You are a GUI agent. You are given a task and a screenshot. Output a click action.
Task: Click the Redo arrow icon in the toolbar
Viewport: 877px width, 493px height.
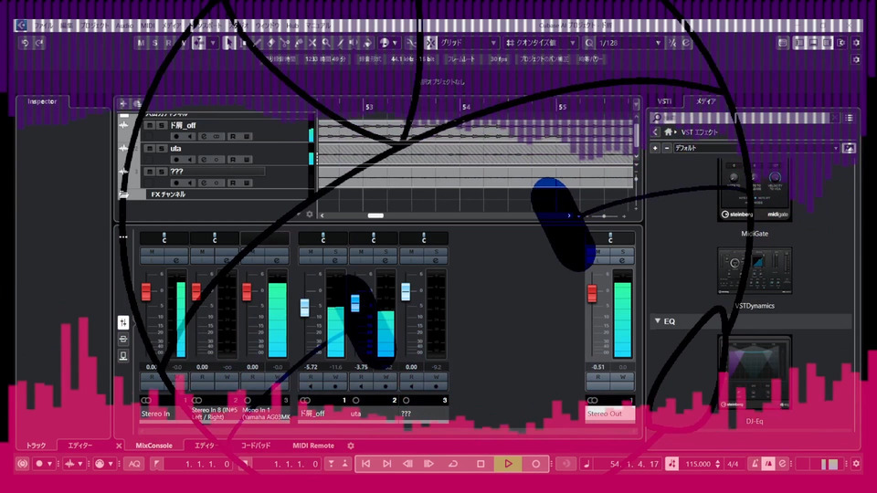point(39,43)
